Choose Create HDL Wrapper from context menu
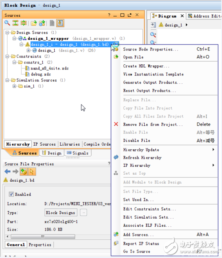This screenshot has height=258, width=222. pyautogui.click(x=146, y=66)
